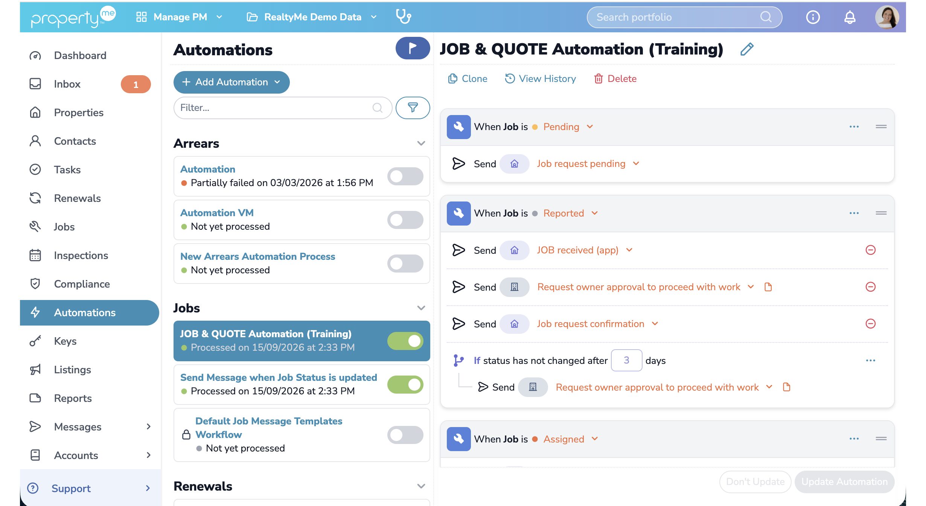This screenshot has width=926, height=506.
Task: Clone this automation
Action: click(468, 79)
